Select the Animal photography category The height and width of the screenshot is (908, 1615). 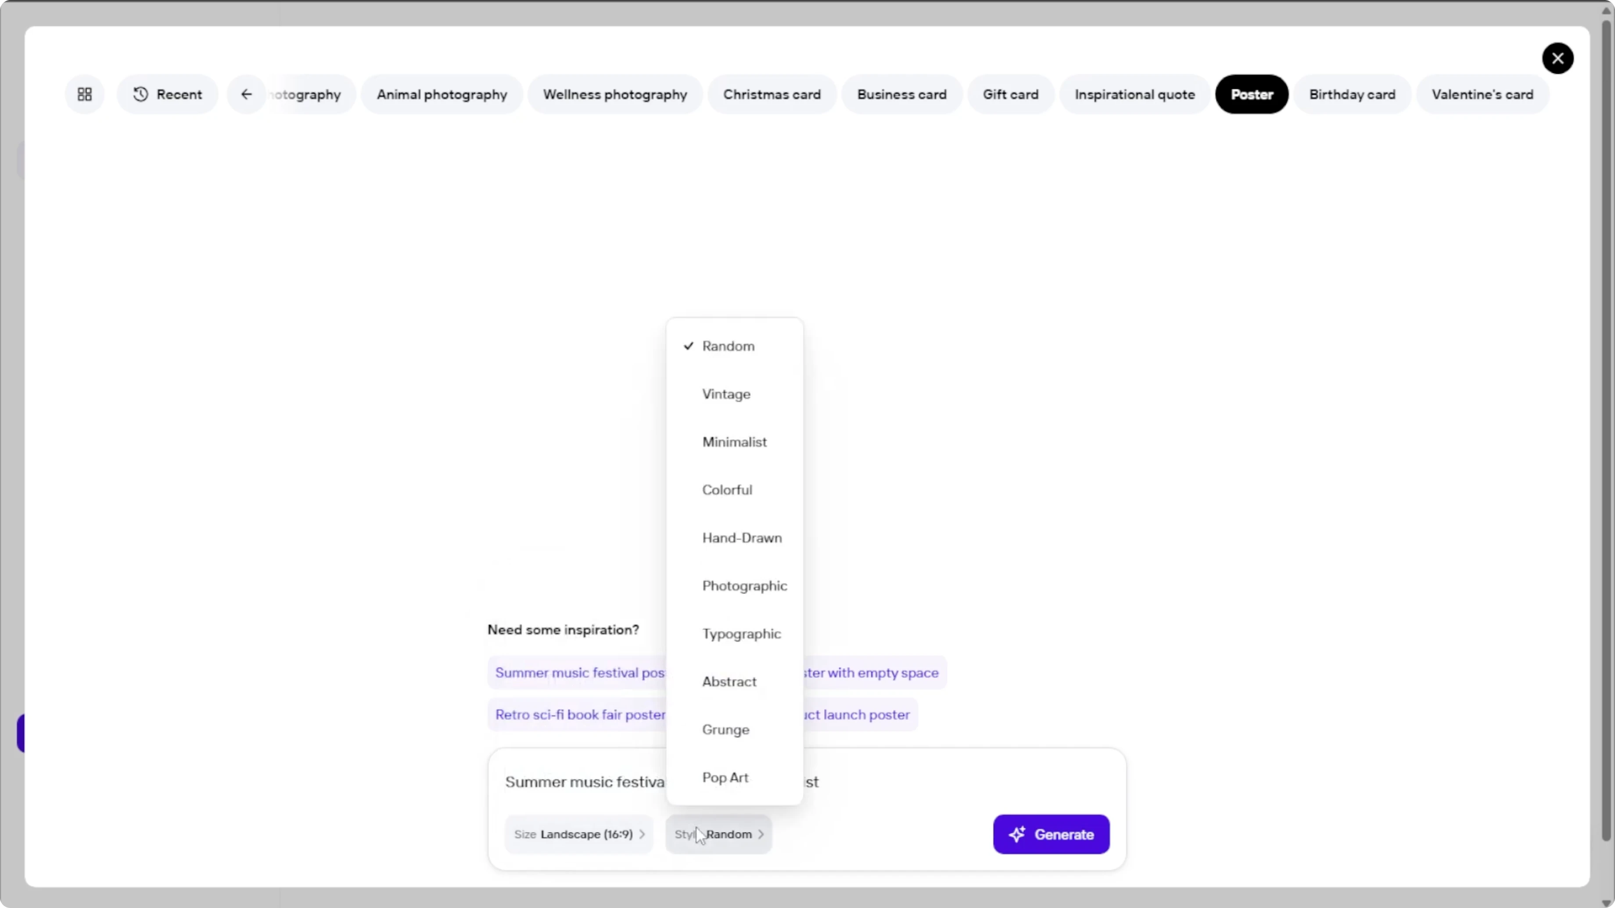(x=441, y=94)
